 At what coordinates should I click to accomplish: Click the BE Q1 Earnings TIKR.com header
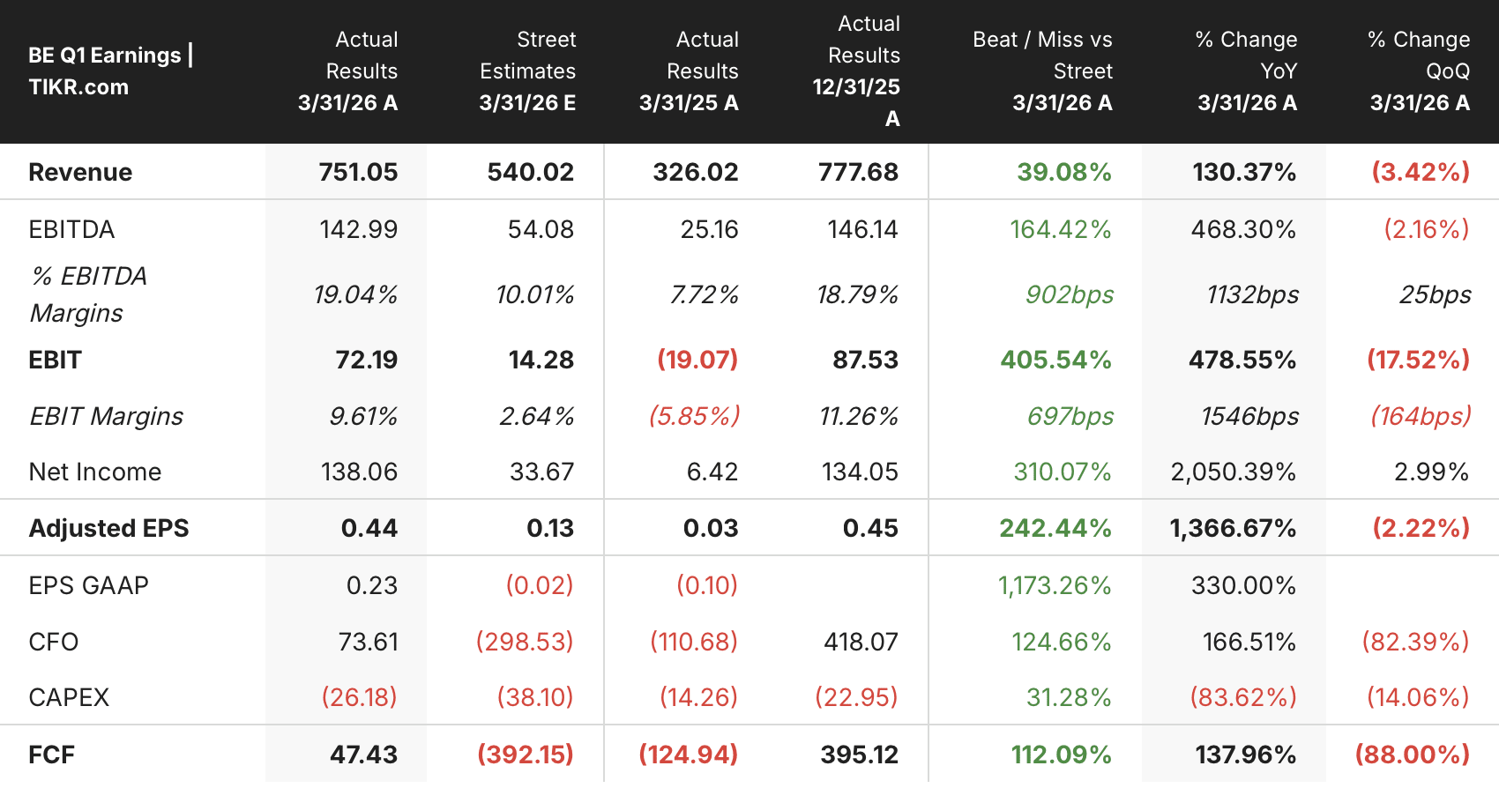[110, 71]
